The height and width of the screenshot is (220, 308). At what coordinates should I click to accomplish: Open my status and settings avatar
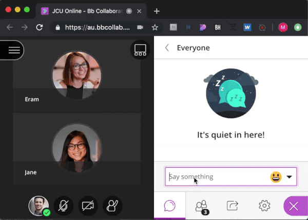point(38,206)
